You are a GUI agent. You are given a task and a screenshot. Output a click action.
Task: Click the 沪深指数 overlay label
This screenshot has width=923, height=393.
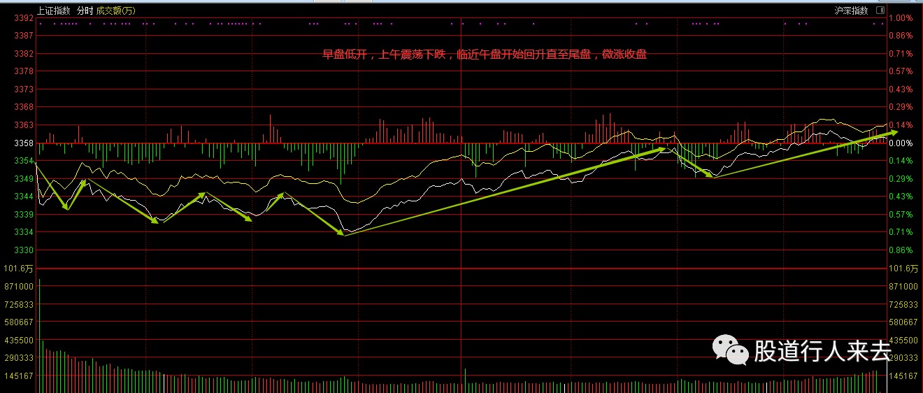(851, 10)
